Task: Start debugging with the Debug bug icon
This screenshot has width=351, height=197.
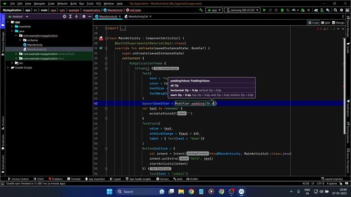Action: (x=282, y=10)
